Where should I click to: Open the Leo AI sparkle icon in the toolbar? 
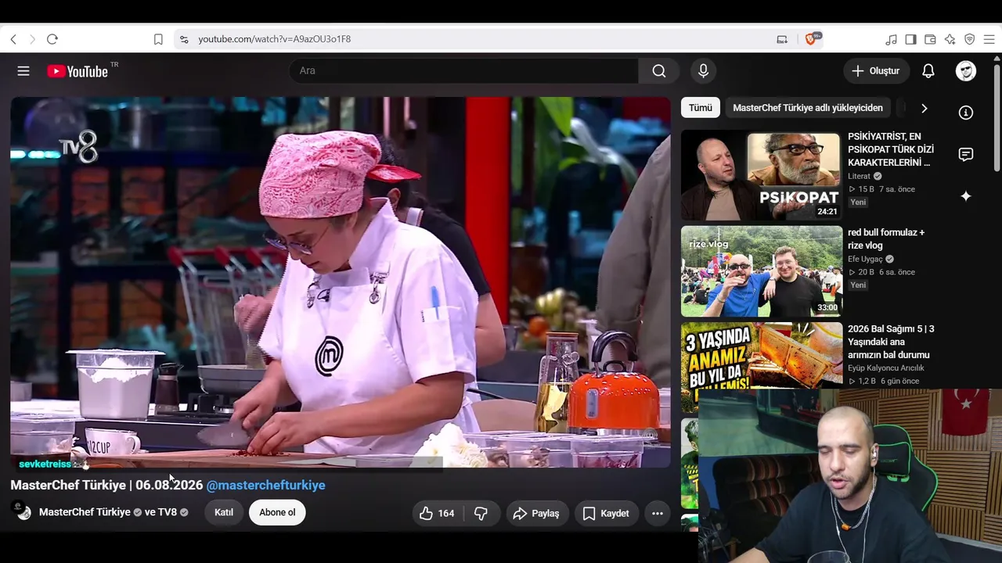pyautogui.click(x=950, y=39)
